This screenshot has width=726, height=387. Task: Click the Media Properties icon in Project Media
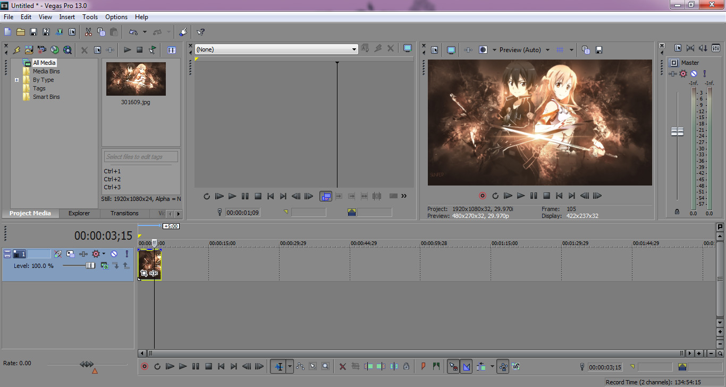click(x=97, y=50)
